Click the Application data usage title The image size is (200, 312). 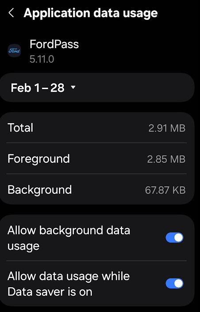pyautogui.click(x=91, y=13)
